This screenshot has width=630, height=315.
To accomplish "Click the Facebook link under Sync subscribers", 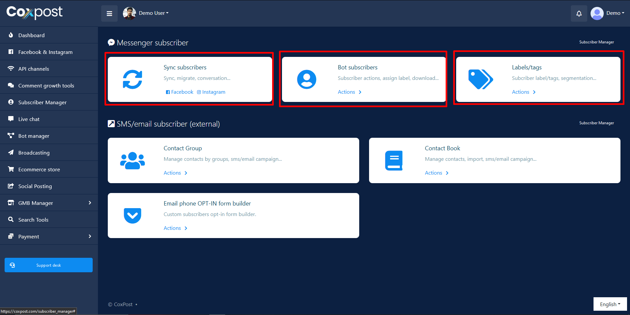I will click(180, 92).
